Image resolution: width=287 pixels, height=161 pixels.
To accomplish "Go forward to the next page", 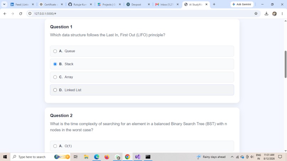I will tap(12, 14).
